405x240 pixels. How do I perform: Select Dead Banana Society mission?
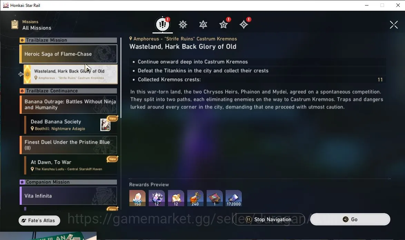point(70,124)
